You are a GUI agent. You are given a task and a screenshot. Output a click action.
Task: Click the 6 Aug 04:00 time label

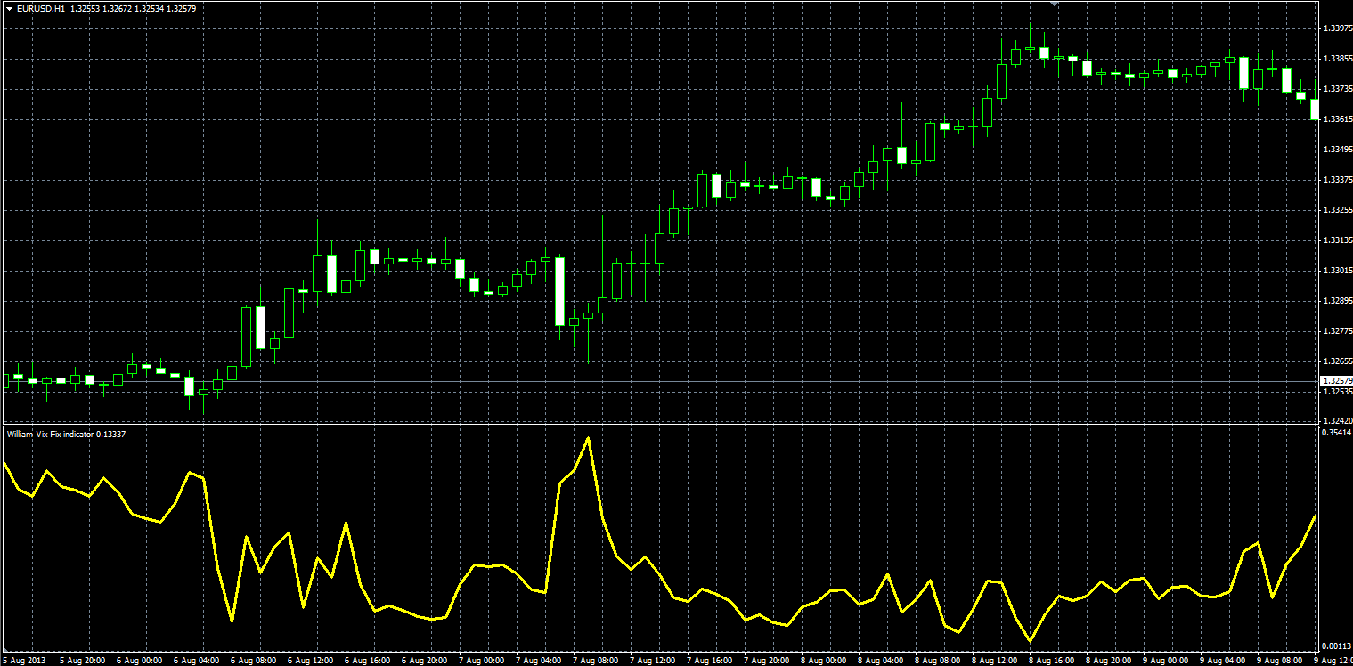point(196,661)
